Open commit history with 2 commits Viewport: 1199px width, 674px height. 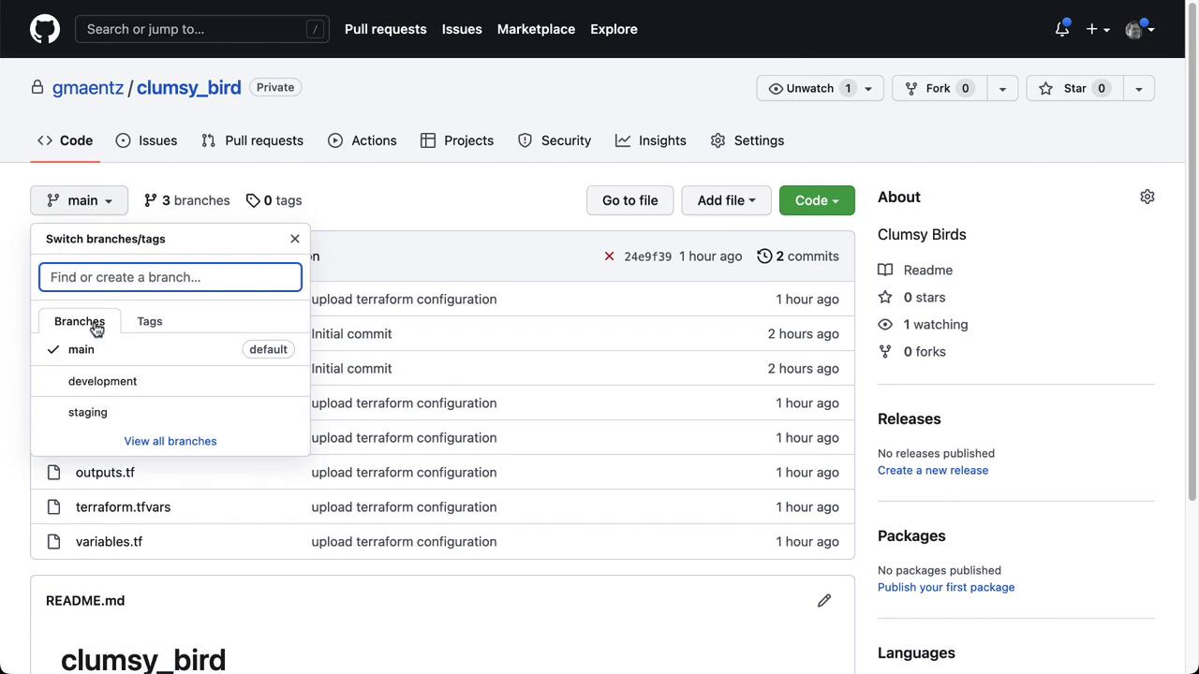798,256
